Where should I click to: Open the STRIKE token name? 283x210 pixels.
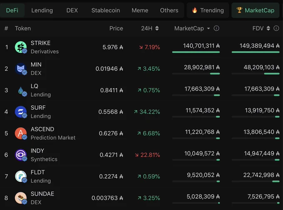click(x=40, y=43)
